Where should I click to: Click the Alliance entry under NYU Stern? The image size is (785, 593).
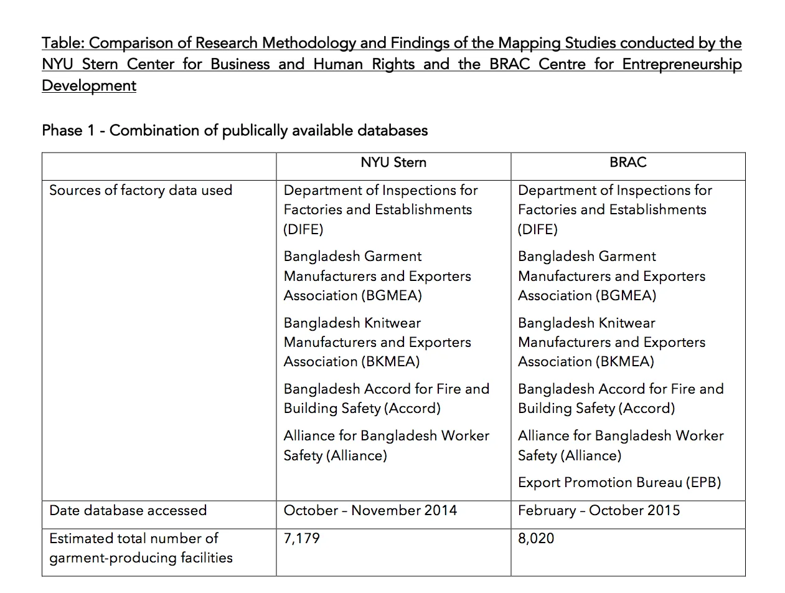tap(387, 445)
